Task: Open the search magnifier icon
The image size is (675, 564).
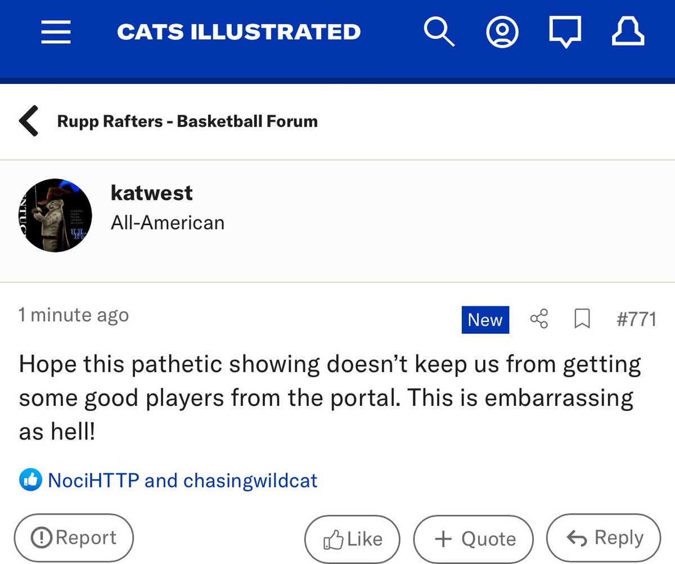Action: click(x=439, y=32)
